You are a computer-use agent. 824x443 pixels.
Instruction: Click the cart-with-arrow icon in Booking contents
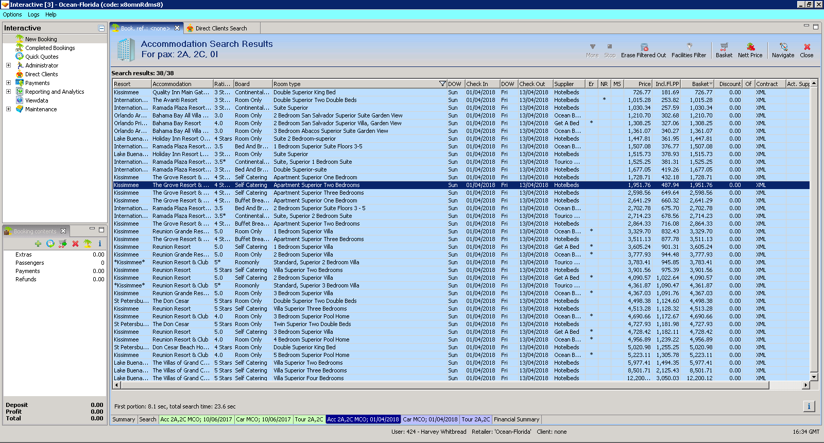[x=63, y=244]
